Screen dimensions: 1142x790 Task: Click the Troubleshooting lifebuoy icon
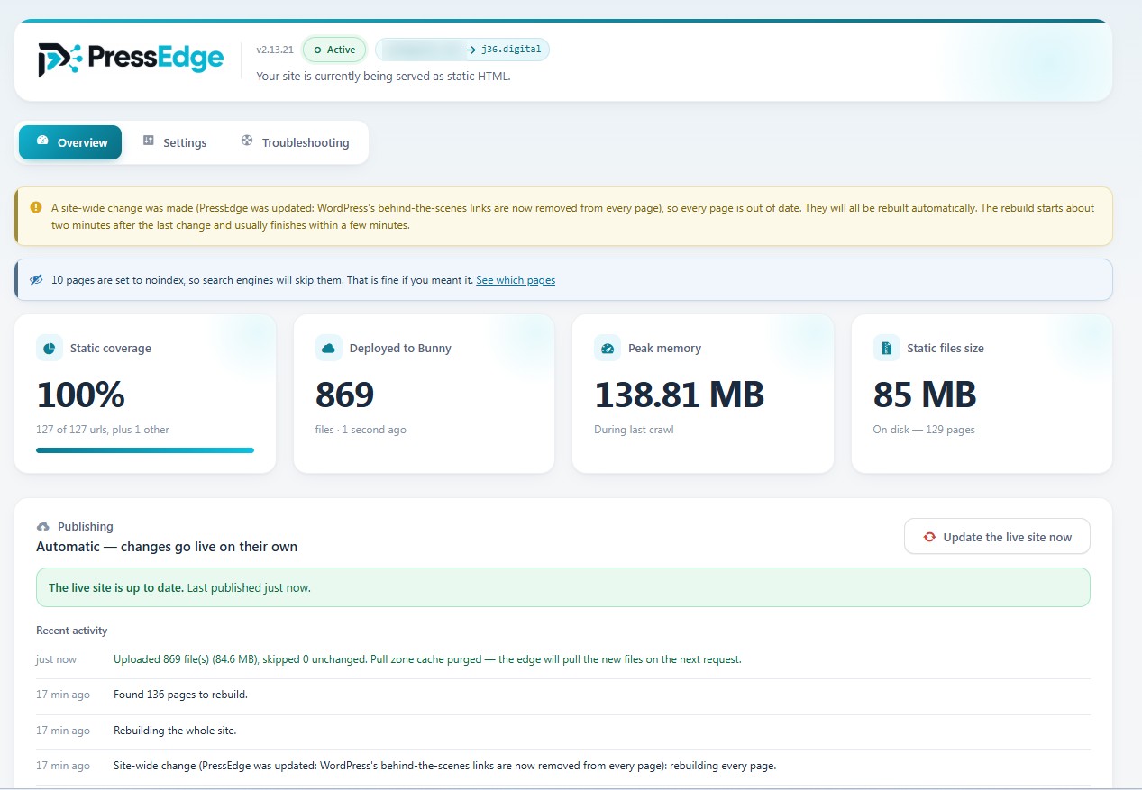pyautogui.click(x=247, y=141)
